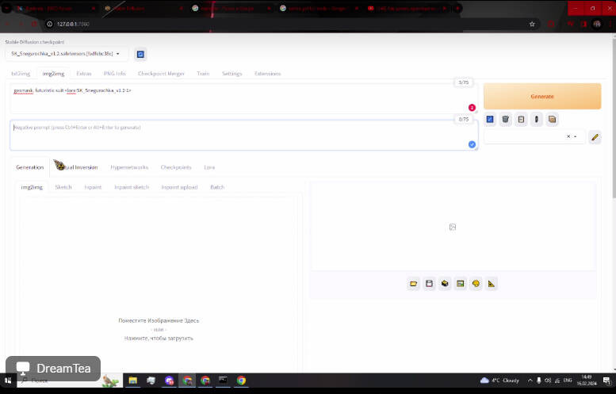Open the Train tab
The image size is (616, 394).
click(x=203, y=74)
